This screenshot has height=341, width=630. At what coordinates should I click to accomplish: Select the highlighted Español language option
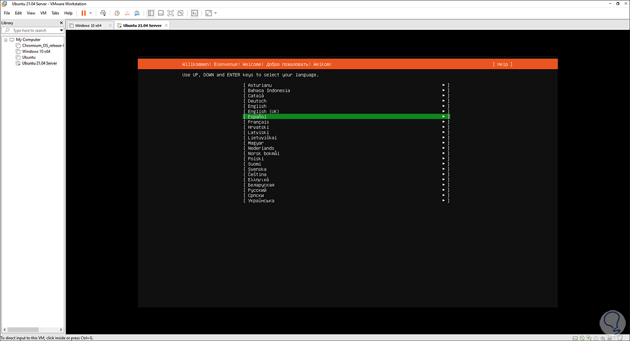click(346, 116)
